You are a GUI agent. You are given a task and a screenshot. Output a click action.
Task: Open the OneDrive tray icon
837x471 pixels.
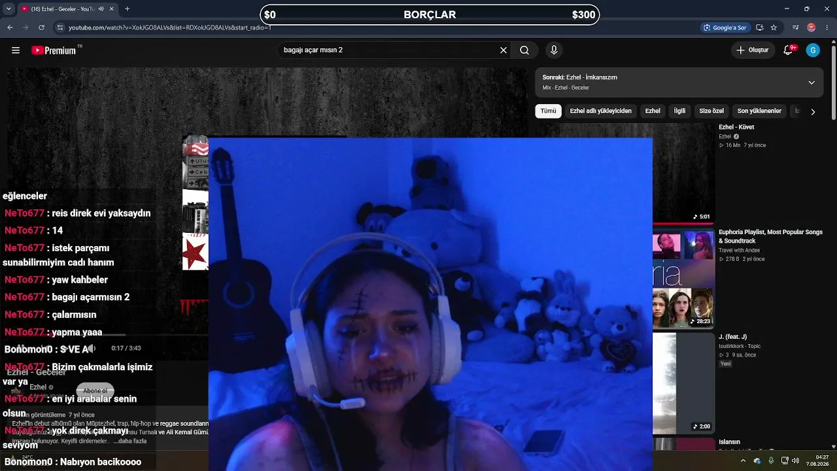[x=757, y=461]
